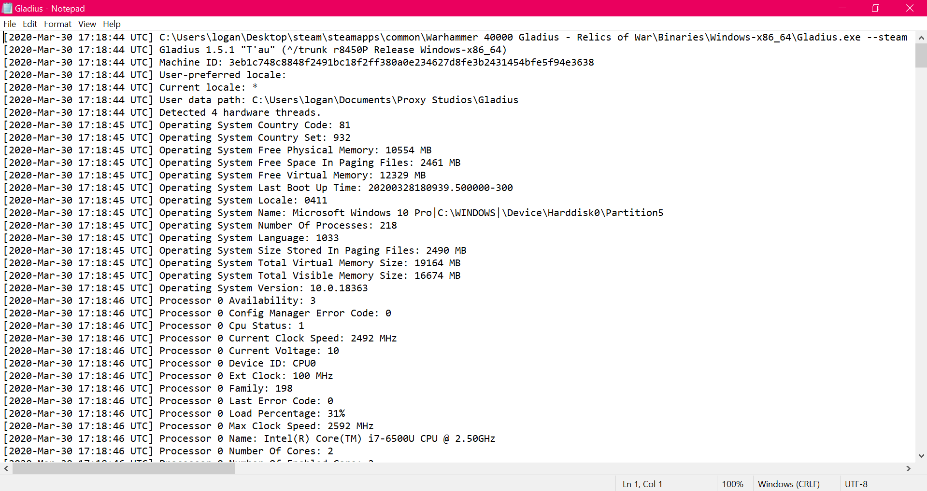Image resolution: width=927 pixels, height=491 pixels.
Task: Click the horizontal scrollbar thumb
Action: tap(123, 468)
